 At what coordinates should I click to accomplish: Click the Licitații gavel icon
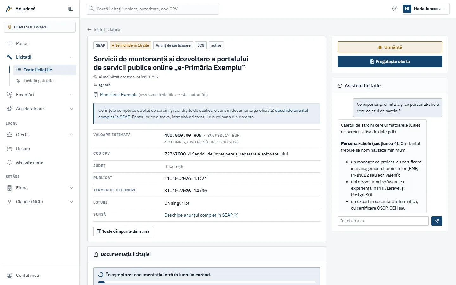(x=9, y=57)
